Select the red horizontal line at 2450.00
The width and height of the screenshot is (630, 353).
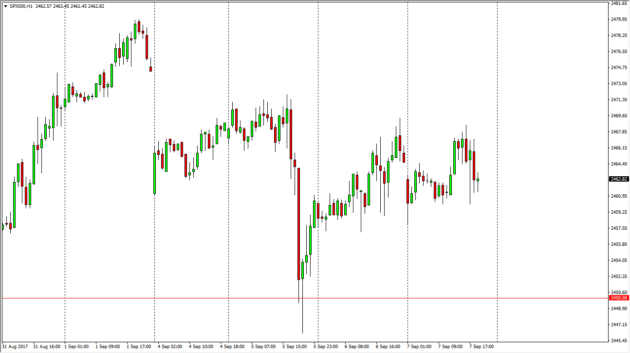pyautogui.click(x=195, y=297)
